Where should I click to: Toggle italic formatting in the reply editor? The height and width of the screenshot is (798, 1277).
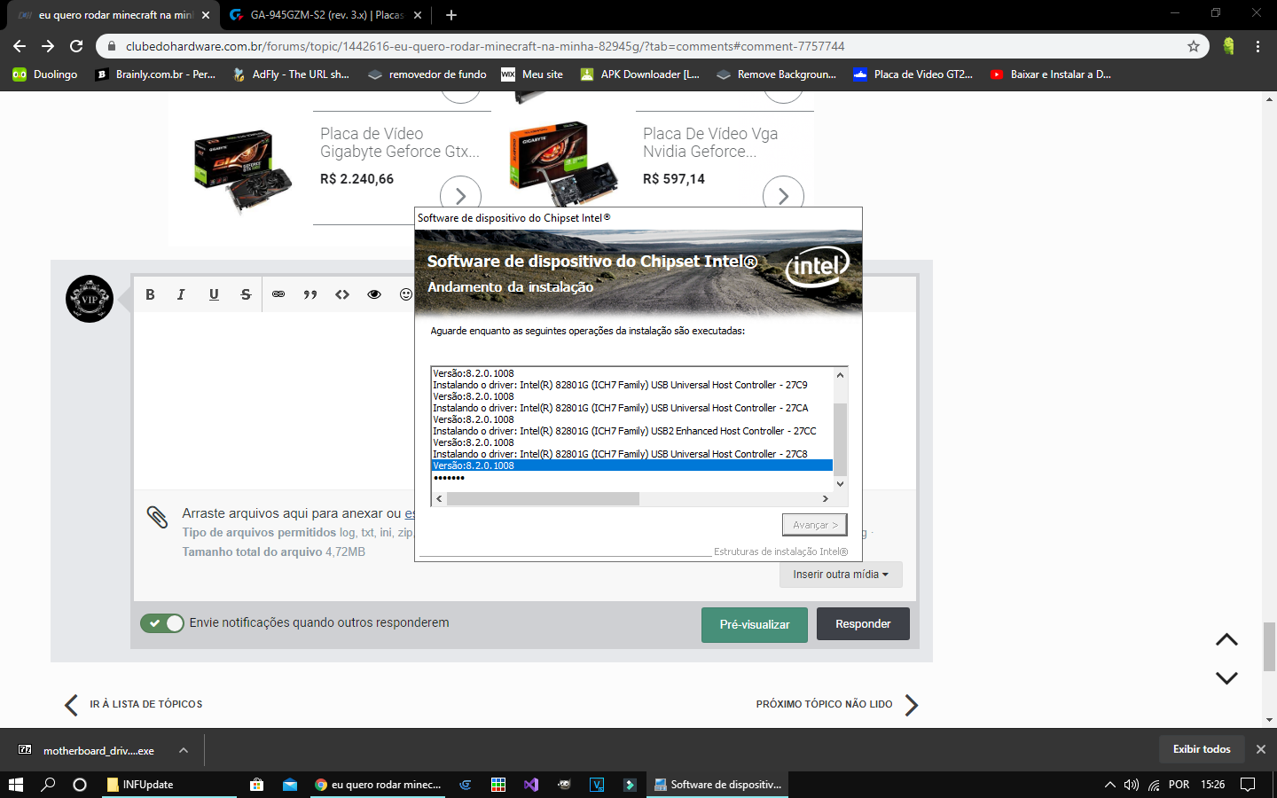point(181,294)
